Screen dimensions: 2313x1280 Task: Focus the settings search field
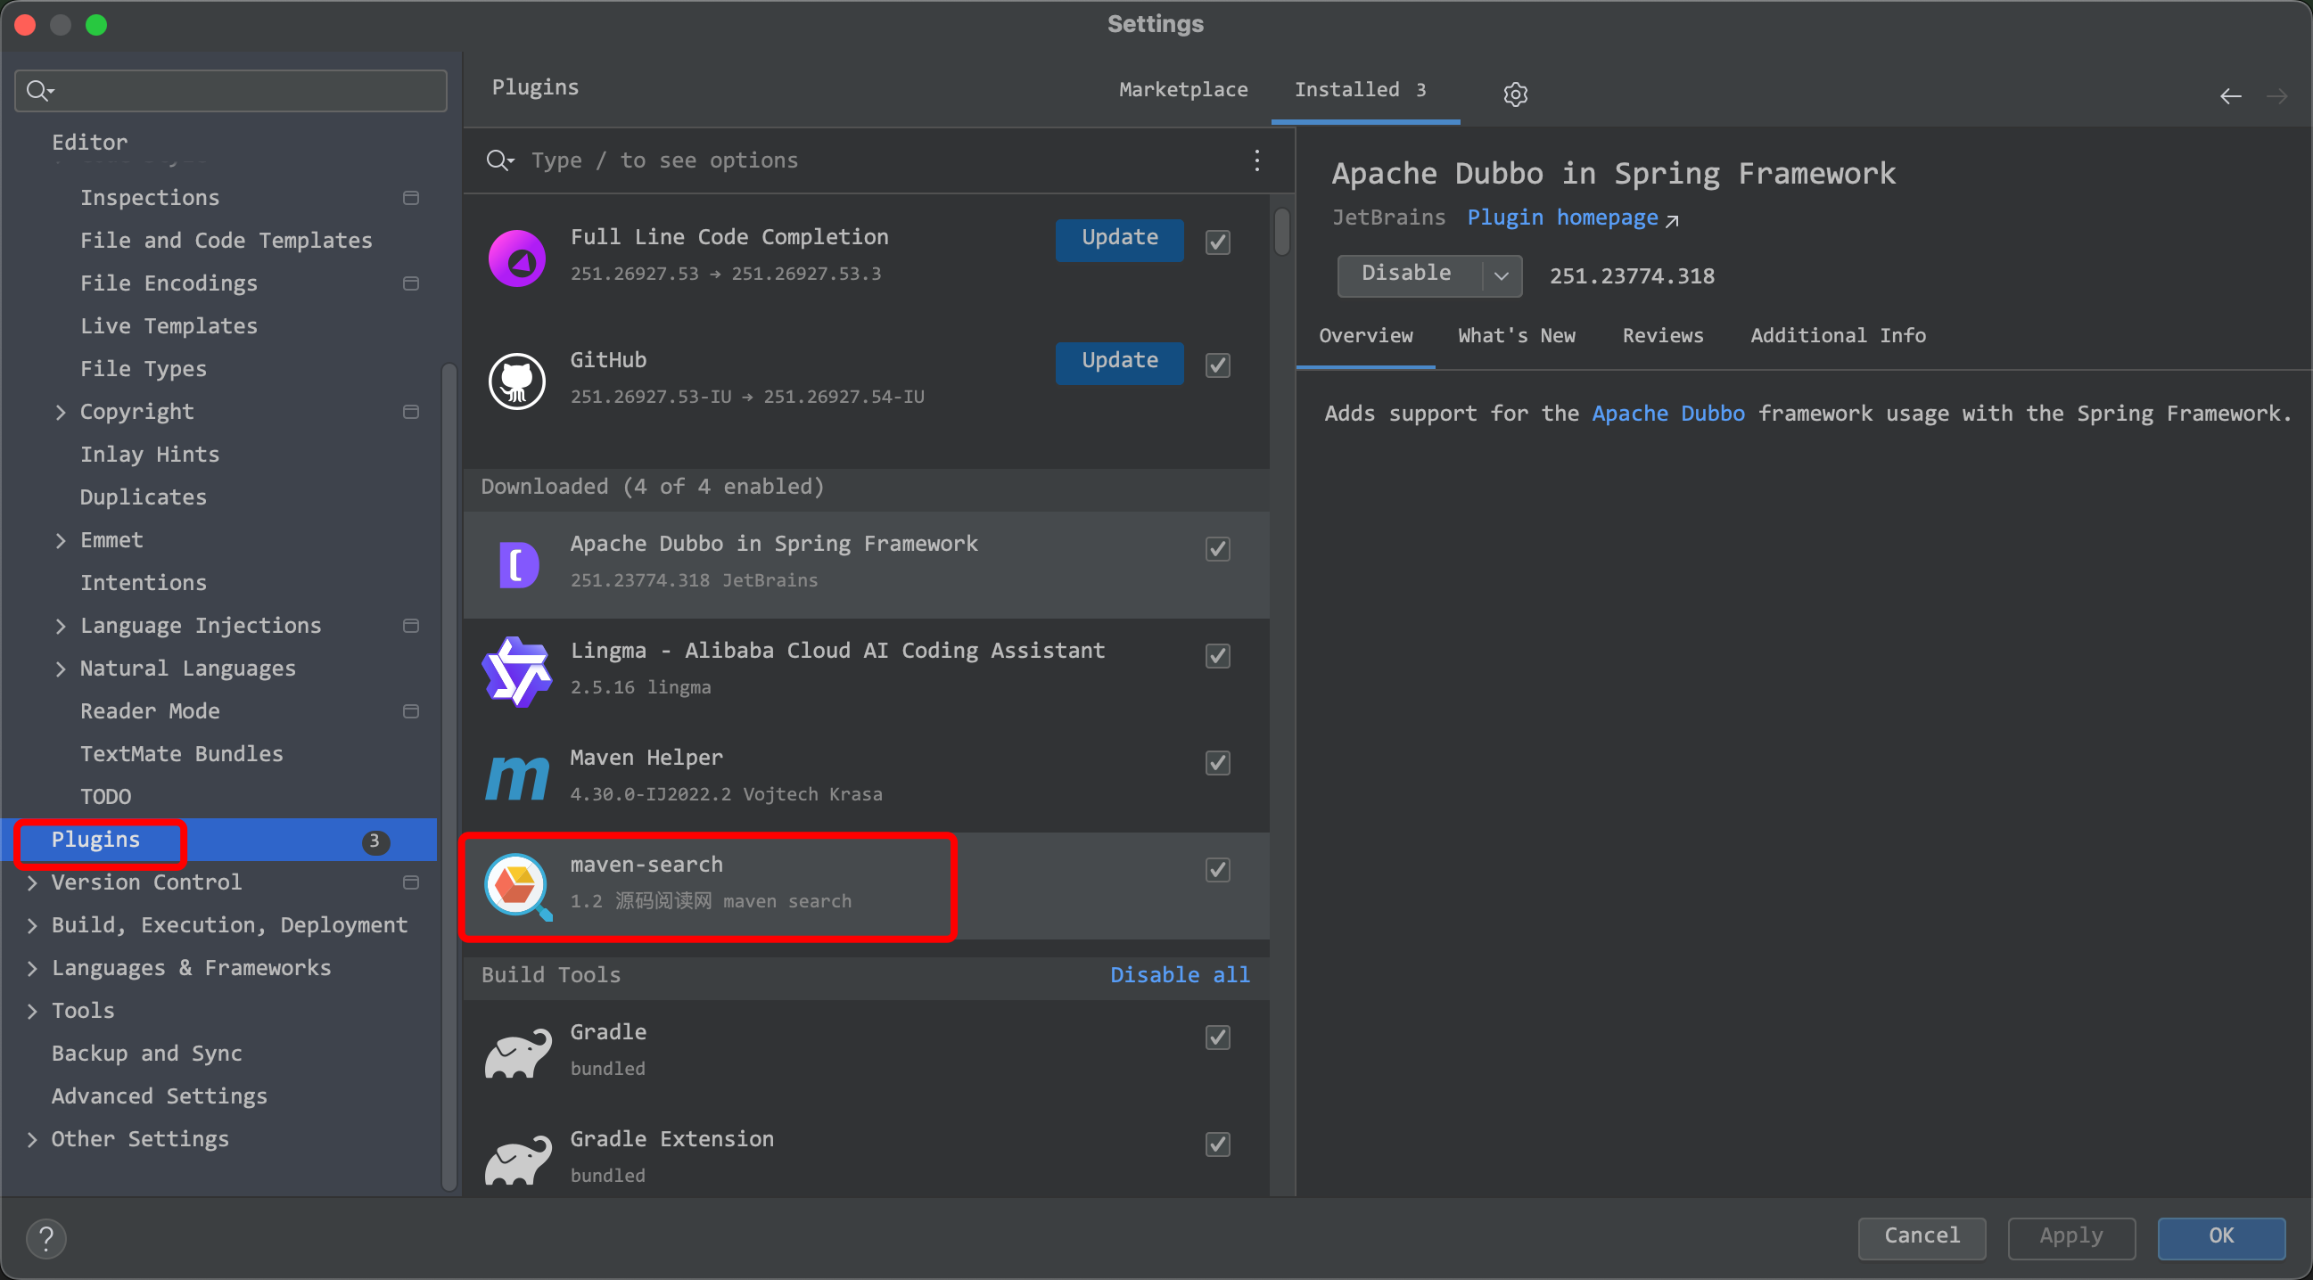(231, 91)
